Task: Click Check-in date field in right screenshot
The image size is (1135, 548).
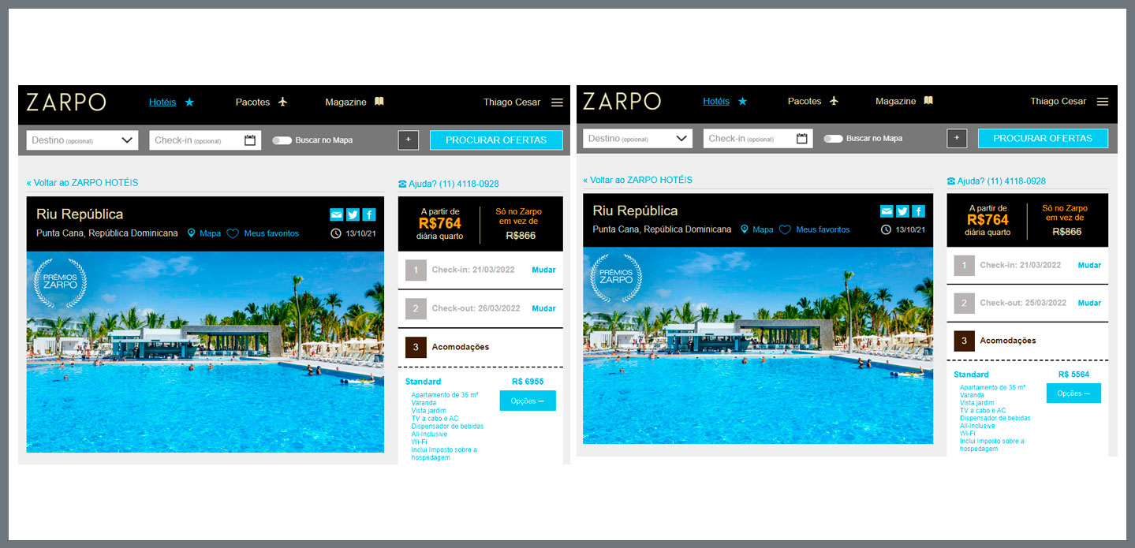Action: (x=757, y=139)
